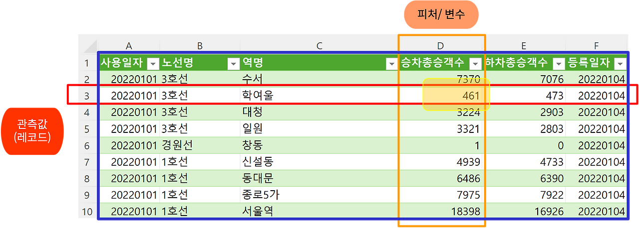The height and width of the screenshot is (228, 639).
Task: Open the 노선명 filter dropdown
Action: (233, 64)
